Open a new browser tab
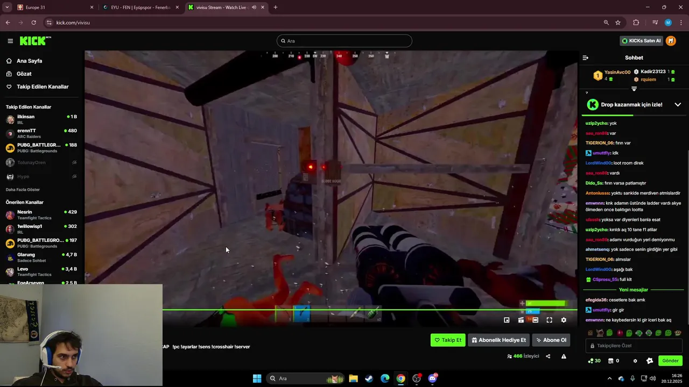 point(275,8)
